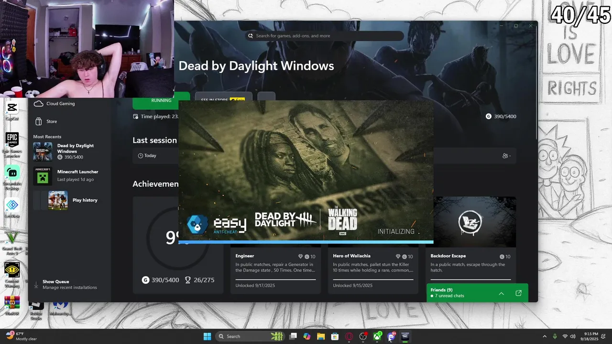
Task: Click the SEE IN STORE button
Action: pyautogui.click(x=223, y=100)
